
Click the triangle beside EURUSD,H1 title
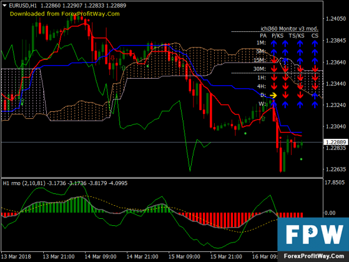point(4,5)
